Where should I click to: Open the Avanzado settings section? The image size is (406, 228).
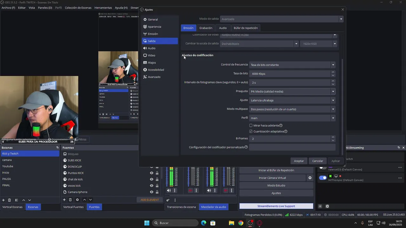click(x=160, y=77)
